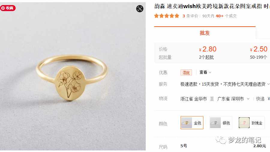Screen dimensions: 270x152
Task: Switch to the 批发 tab
Action: coord(205,33)
